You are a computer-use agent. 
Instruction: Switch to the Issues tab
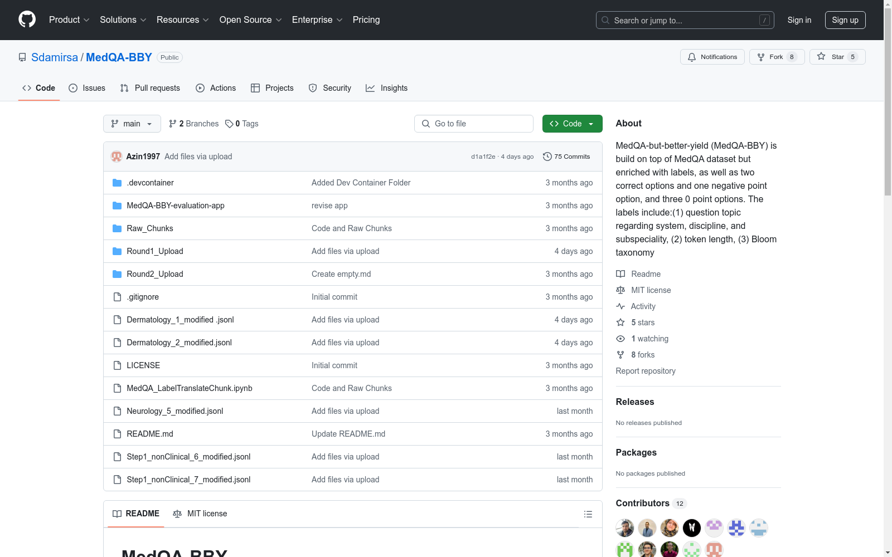(87, 88)
